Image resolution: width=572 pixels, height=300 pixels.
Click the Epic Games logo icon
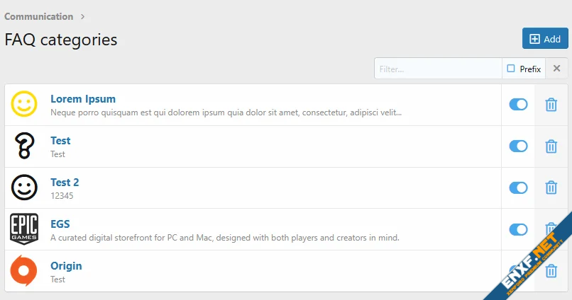24,229
